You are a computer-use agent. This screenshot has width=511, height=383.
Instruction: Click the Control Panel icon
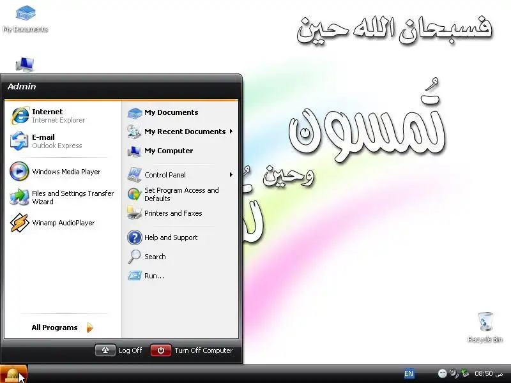tap(134, 175)
